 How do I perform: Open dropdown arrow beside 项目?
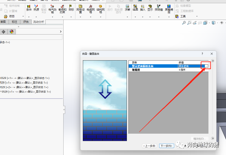point(23,16)
